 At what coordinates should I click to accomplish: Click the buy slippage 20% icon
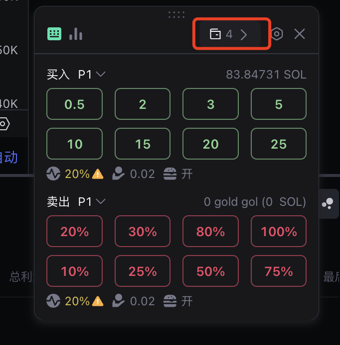pos(53,173)
